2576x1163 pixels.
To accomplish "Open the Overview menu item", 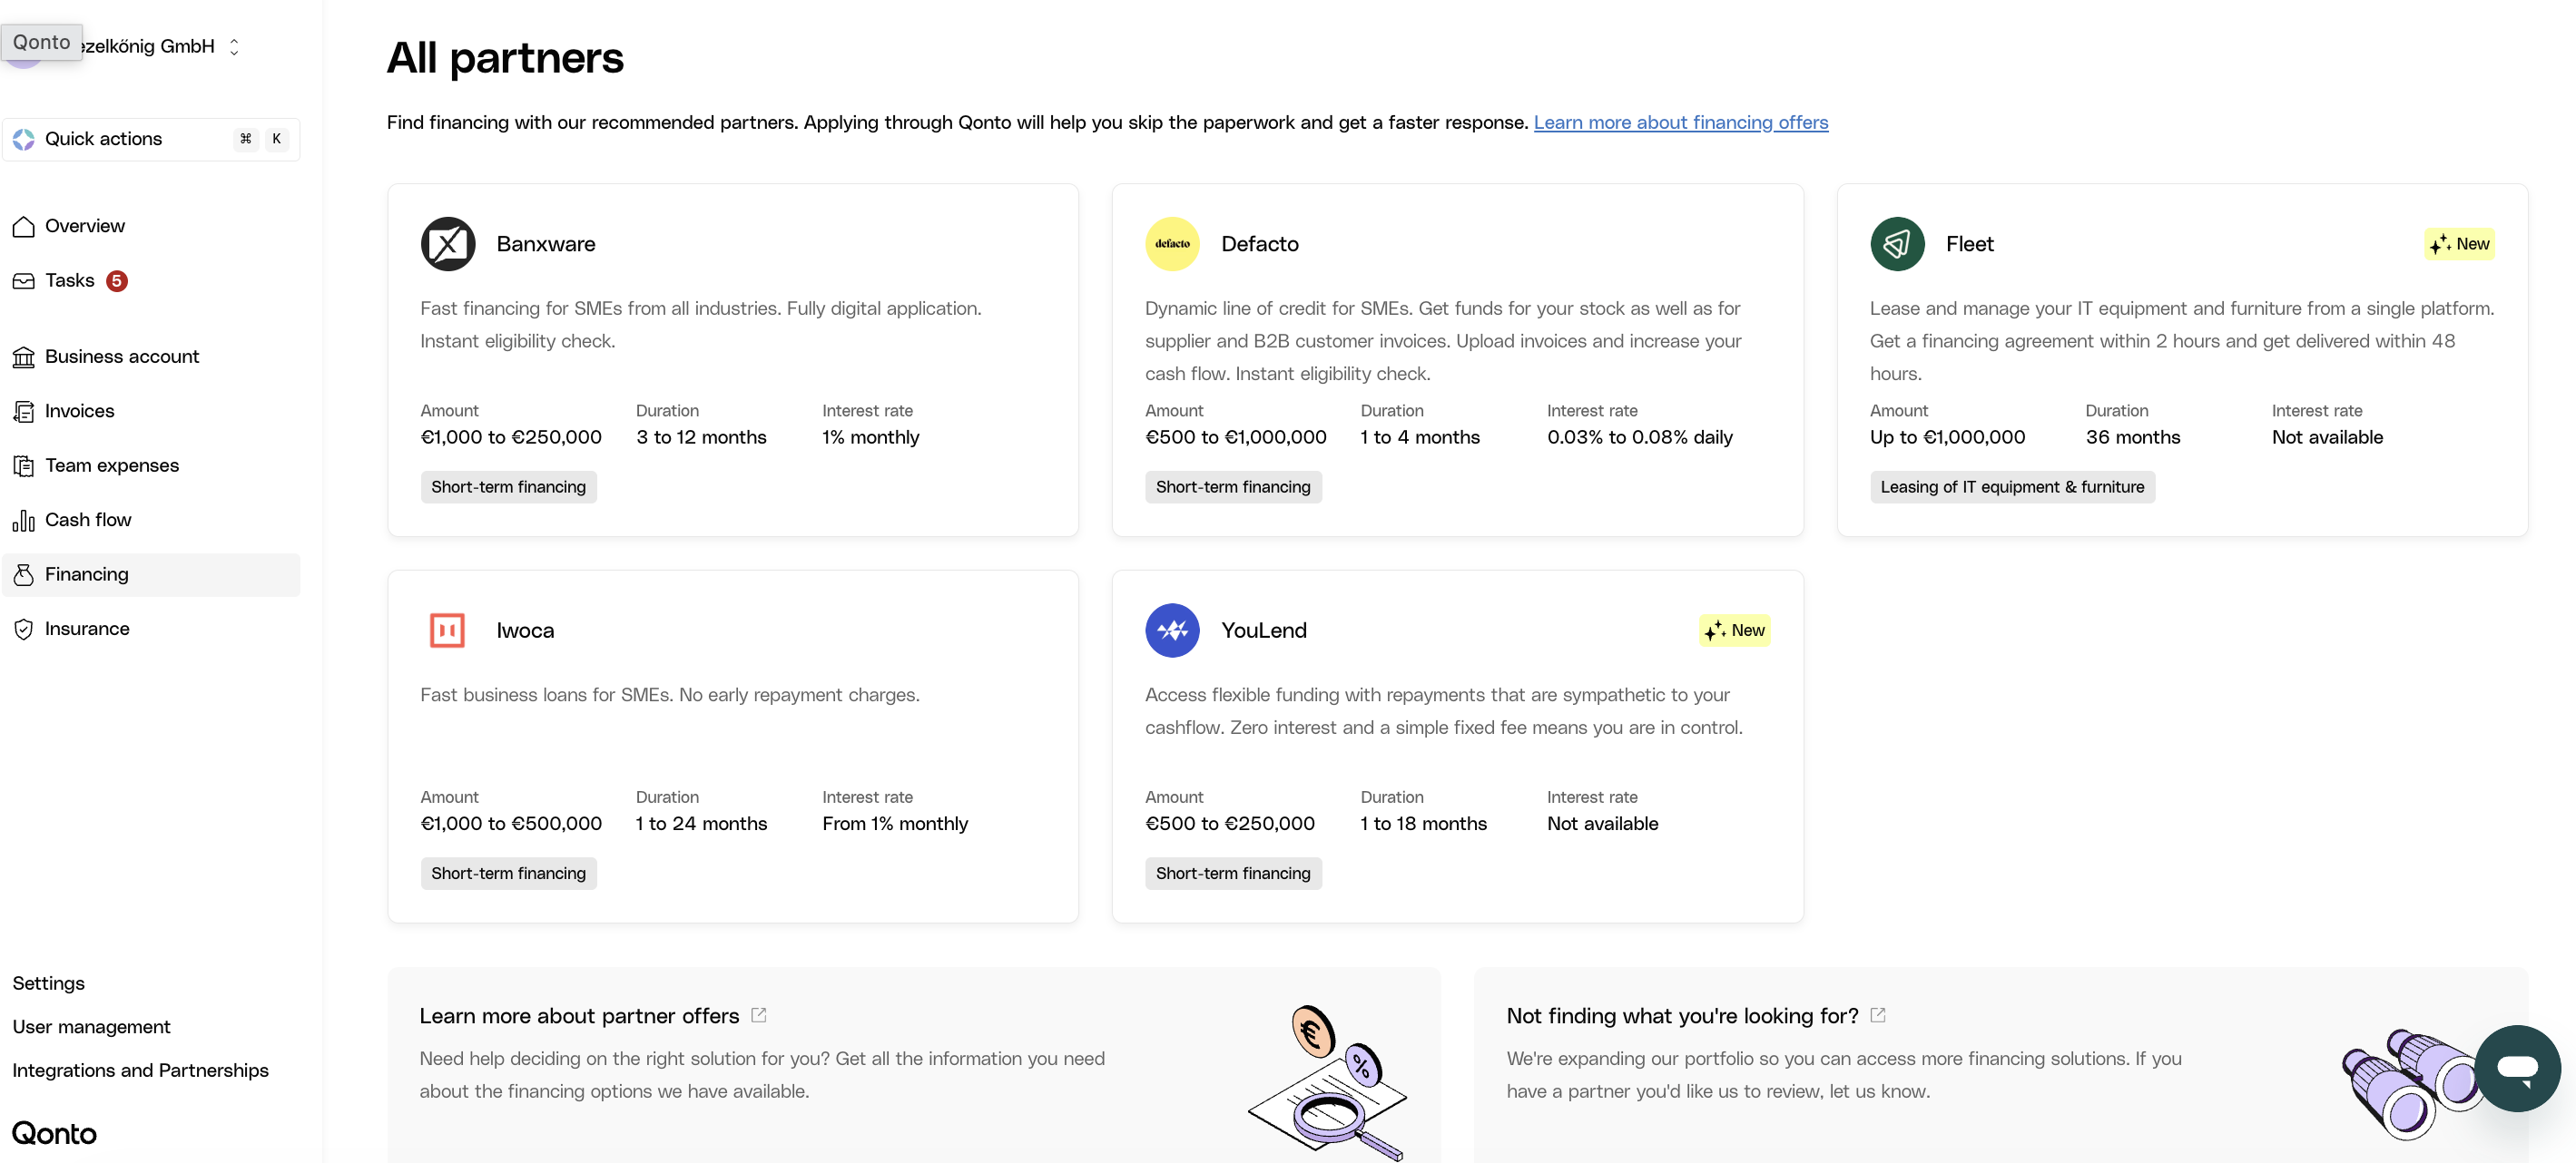I will (x=151, y=227).
